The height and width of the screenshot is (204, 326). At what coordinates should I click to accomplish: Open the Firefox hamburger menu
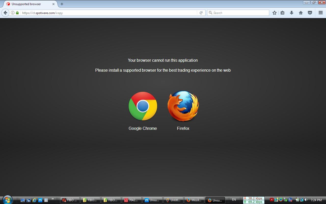[x=321, y=13]
